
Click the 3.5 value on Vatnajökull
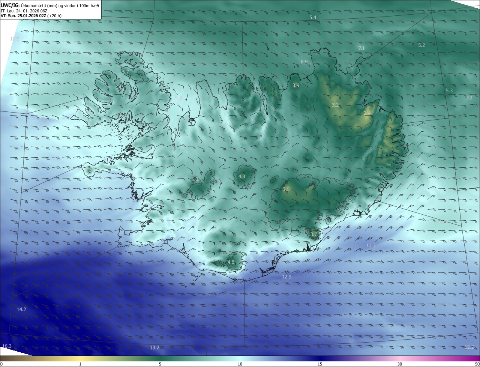tap(286, 190)
